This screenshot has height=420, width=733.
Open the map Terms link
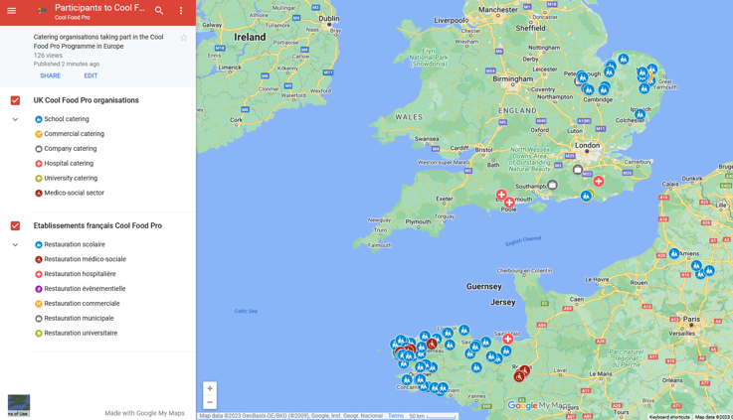point(396,416)
